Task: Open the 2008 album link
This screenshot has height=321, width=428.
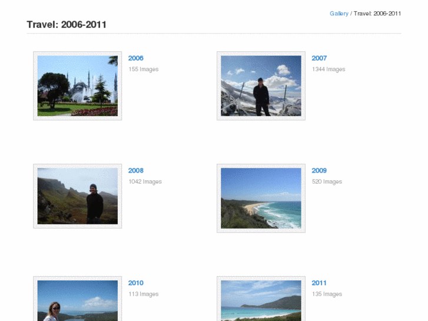Action: pos(135,170)
